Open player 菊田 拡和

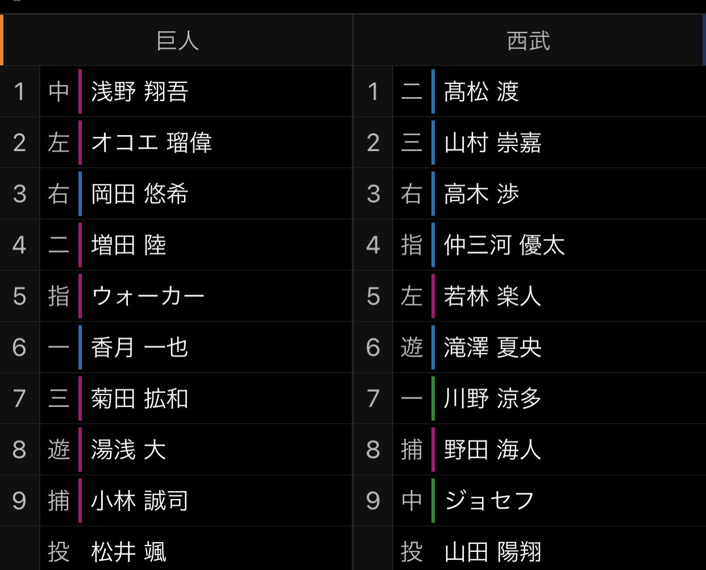pyautogui.click(x=140, y=398)
